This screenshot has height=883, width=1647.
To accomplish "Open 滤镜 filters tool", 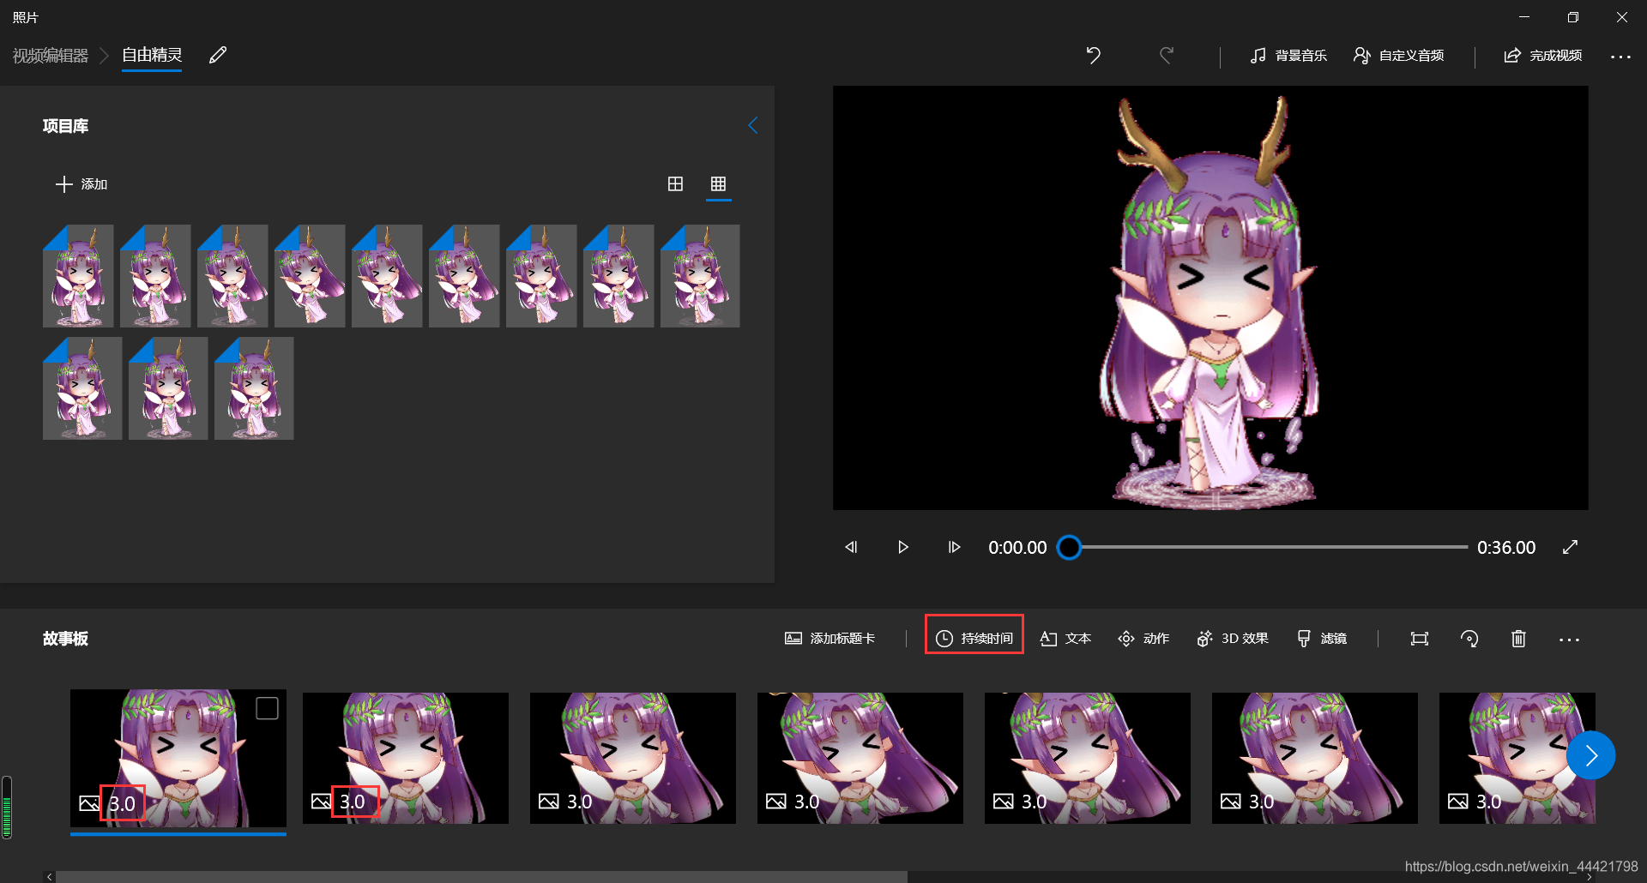I will 1321,639.
